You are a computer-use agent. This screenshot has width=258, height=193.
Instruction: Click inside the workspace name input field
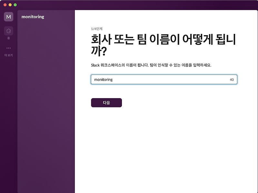(161, 79)
